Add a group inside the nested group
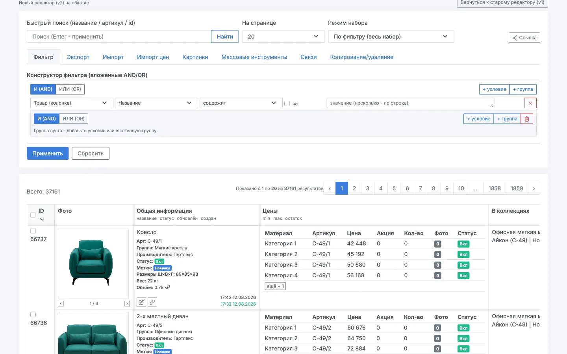The width and height of the screenshot is (567, 354). pos(507,119)
